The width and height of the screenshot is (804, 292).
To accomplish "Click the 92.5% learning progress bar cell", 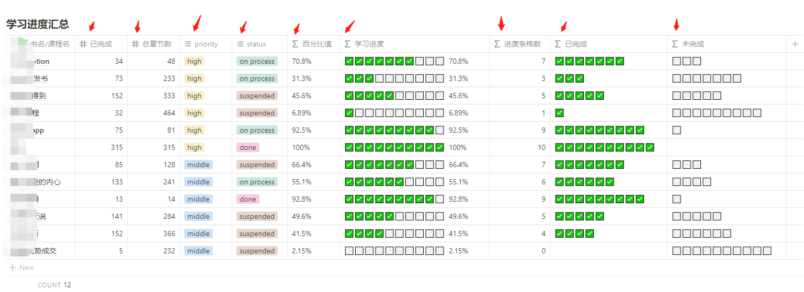I will pos(414,130).
